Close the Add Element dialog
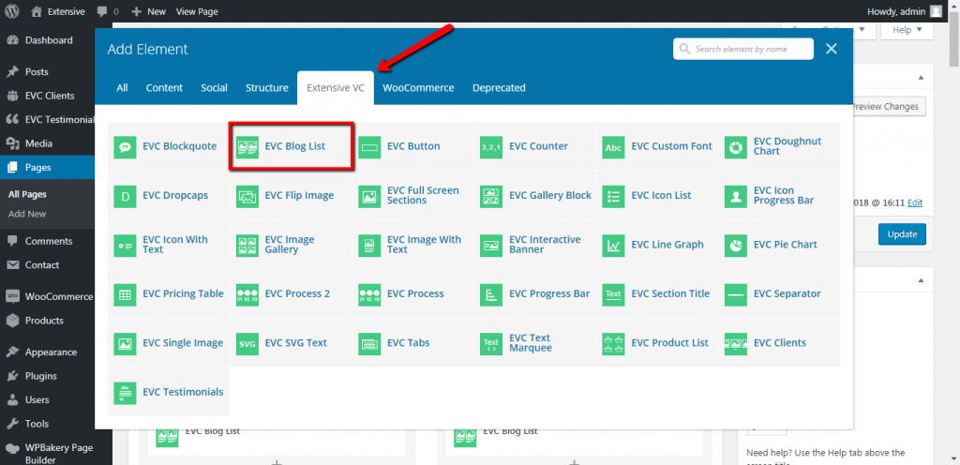This screenshot has height=465, width=960. pos(831,49)
